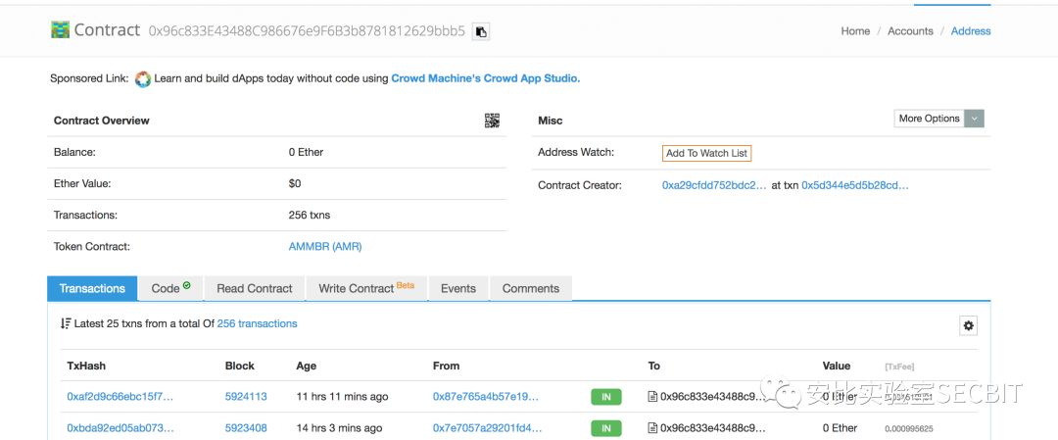The width and height of the screenshot is (1058, 440).
Task: Open the Code tab
Action: point(170,289)
